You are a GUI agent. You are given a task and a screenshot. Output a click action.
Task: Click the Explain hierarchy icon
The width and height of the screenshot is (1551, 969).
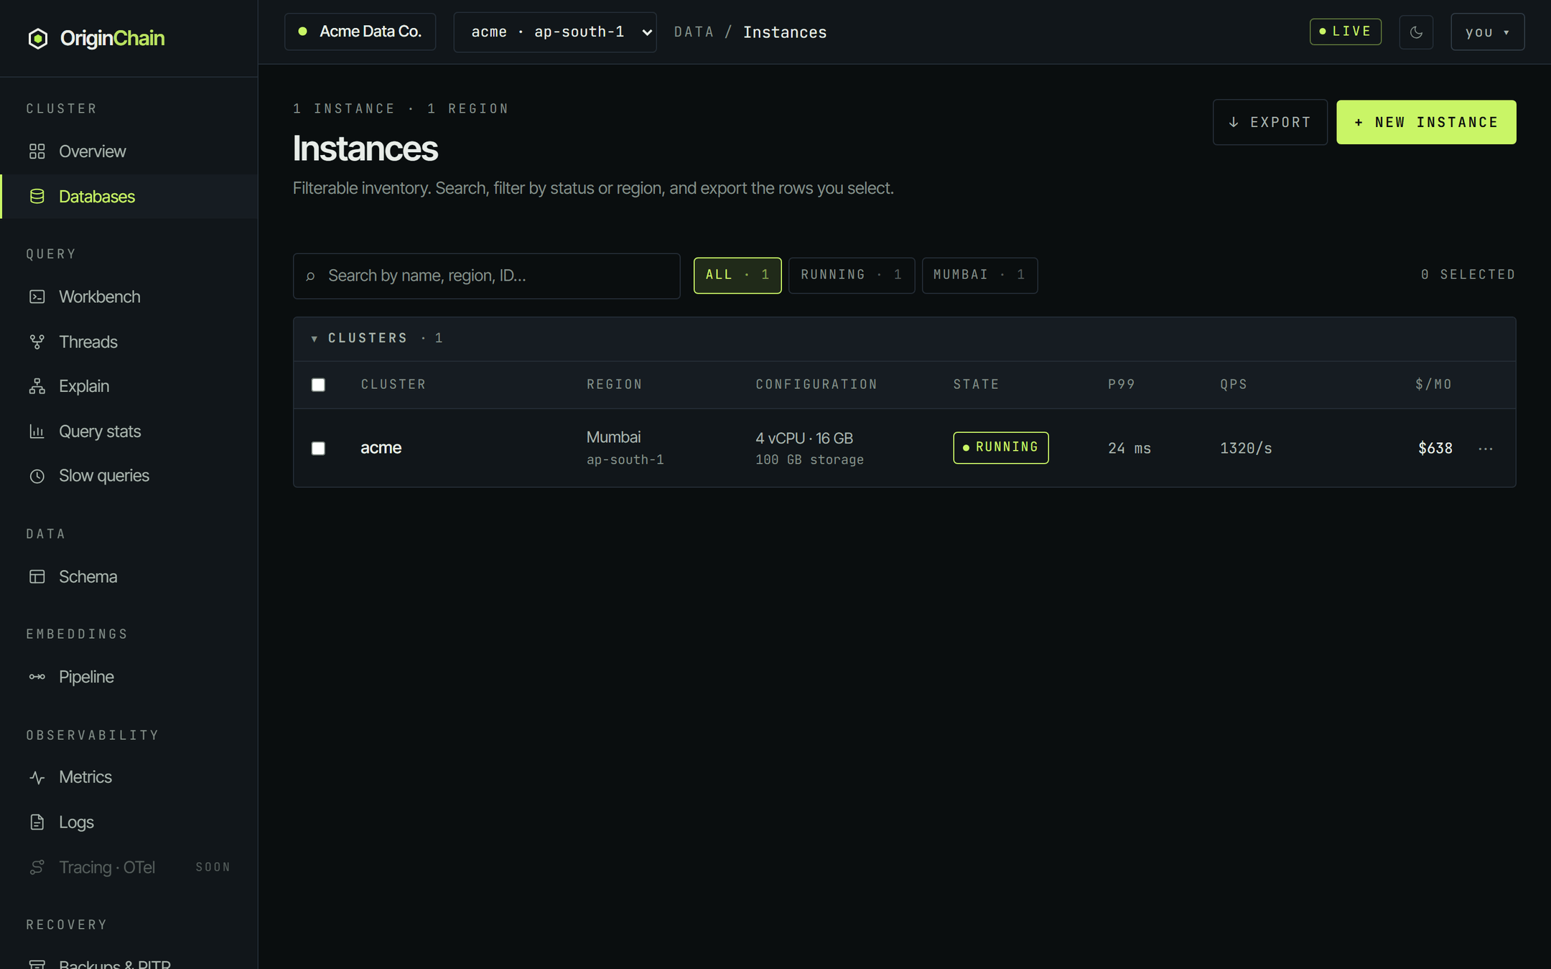pos(37,386)
